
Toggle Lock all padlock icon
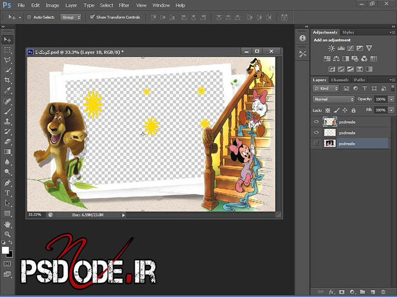354,110
